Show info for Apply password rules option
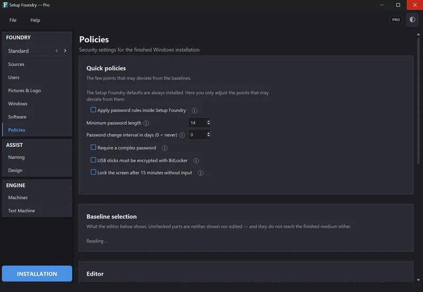Viewport: 423px width, 292px height. tap(194, 110)
